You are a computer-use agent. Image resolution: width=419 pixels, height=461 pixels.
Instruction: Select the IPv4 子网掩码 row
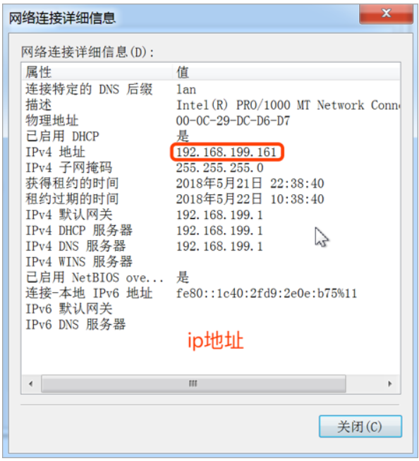(x=211, y=167)
